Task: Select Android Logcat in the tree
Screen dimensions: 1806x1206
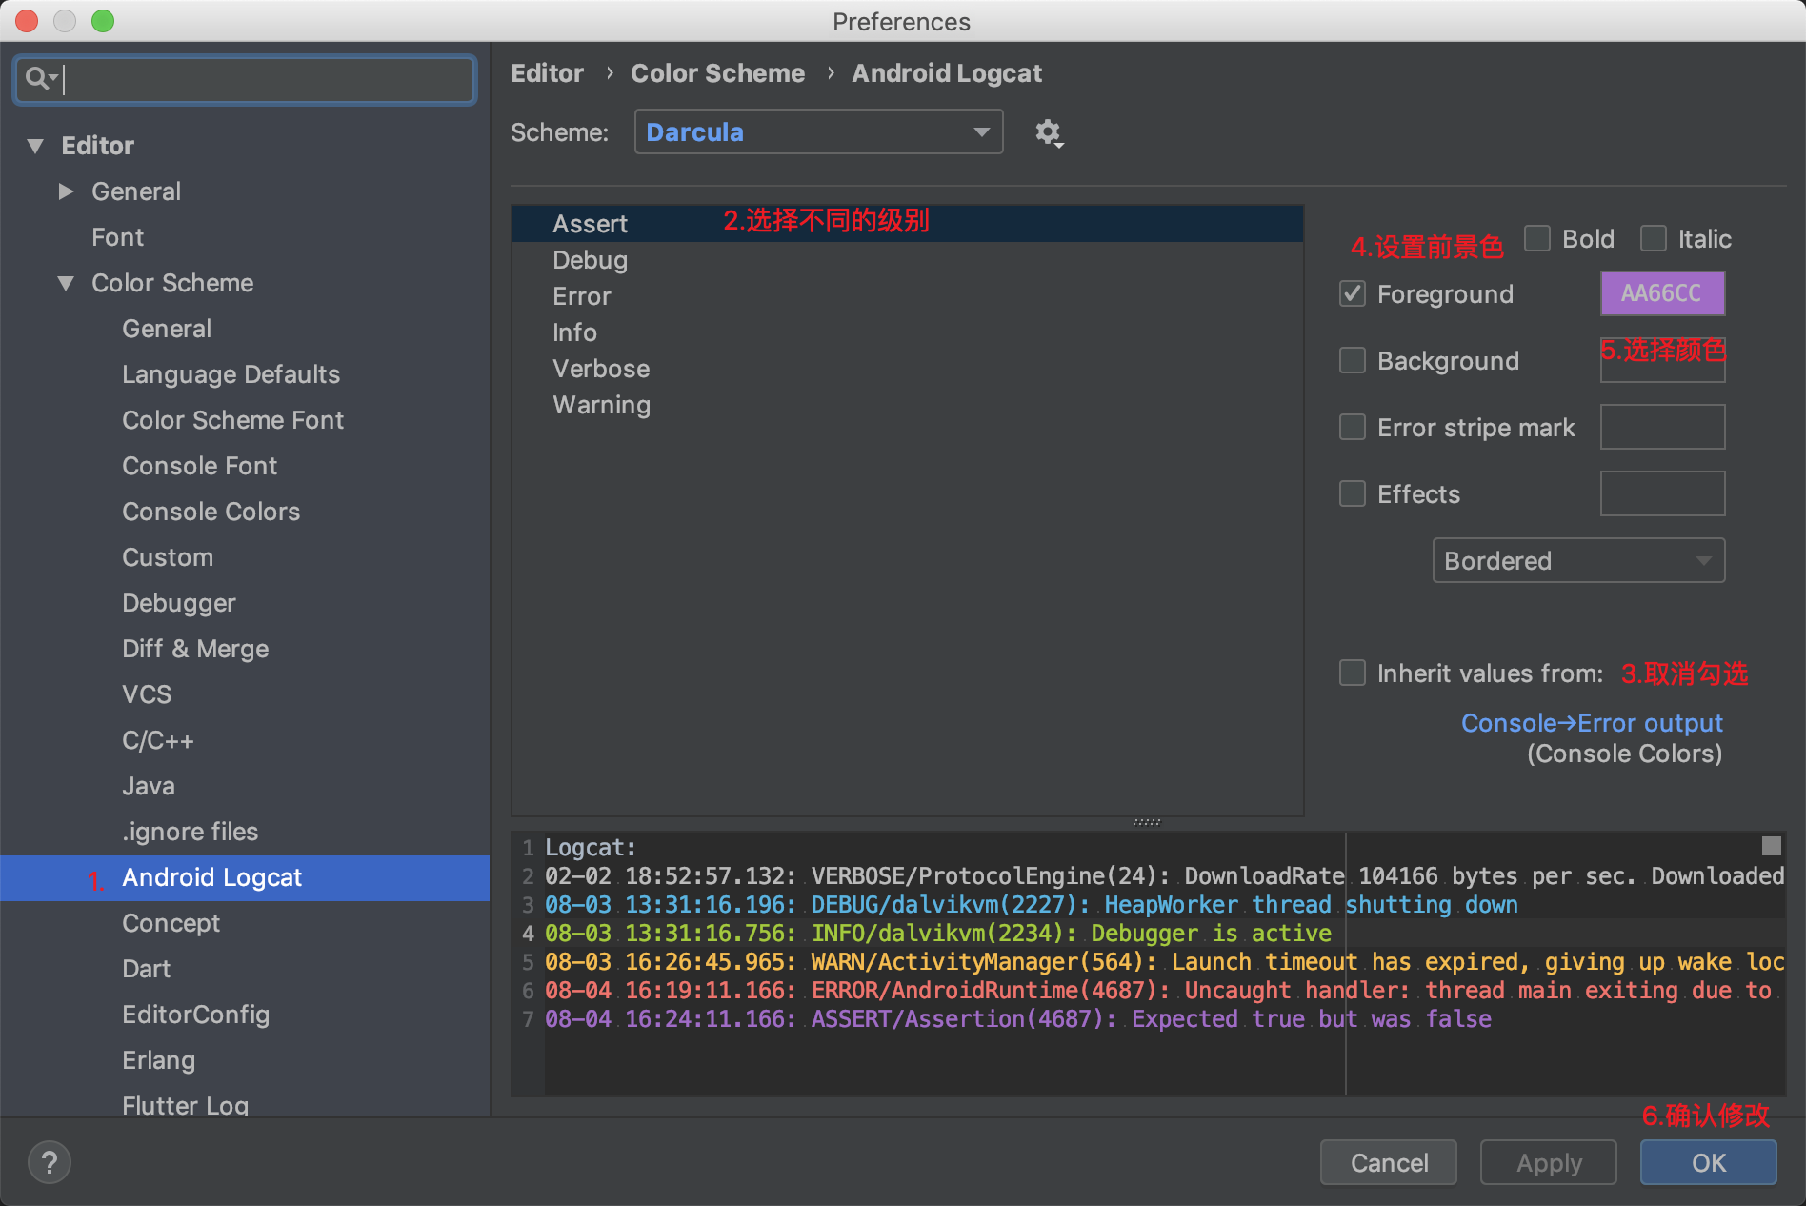Action: click(245, 877)
